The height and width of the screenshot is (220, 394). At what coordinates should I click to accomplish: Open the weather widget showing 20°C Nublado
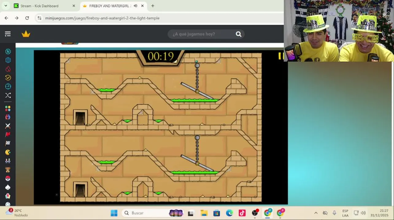[x=17, y=213]
